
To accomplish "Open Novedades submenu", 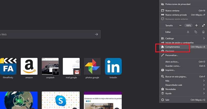I will pos(183,89).
